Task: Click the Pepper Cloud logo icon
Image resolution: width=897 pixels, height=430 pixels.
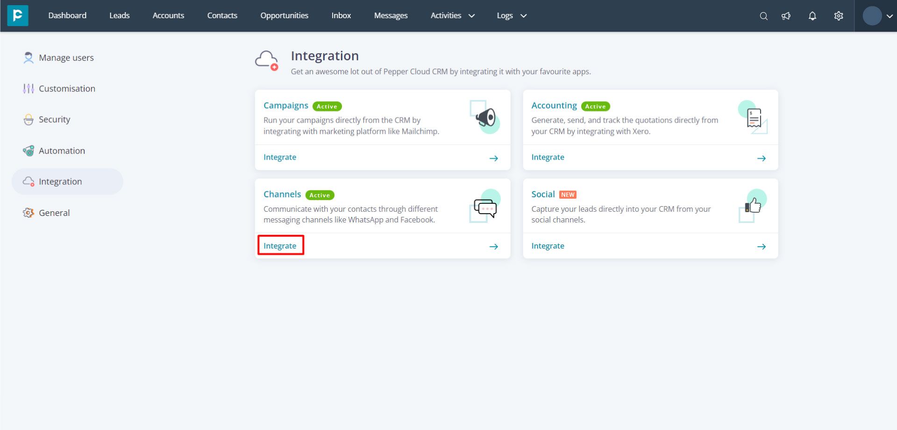Action: [18, 15]
